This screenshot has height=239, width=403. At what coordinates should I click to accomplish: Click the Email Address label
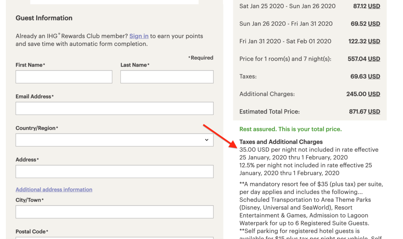(34, 97)
